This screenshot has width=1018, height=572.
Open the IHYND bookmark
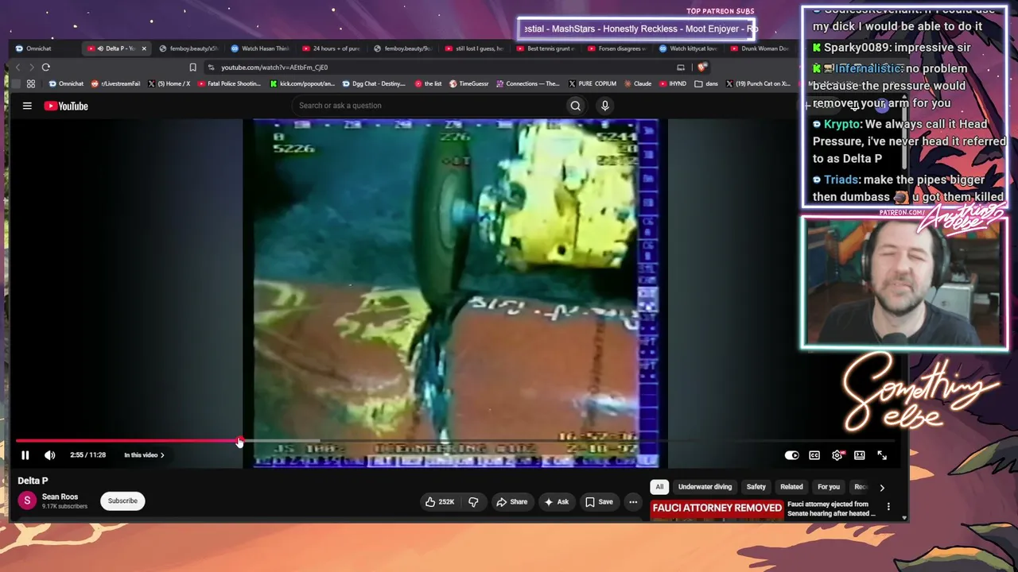pos(673,83)
